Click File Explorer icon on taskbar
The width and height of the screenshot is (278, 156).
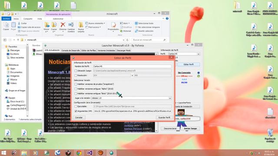coord(24,153)
